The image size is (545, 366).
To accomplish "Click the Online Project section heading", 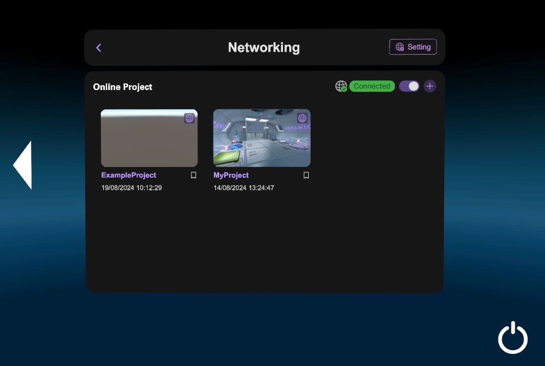I will pyautogui.click(x=123, y=87).
